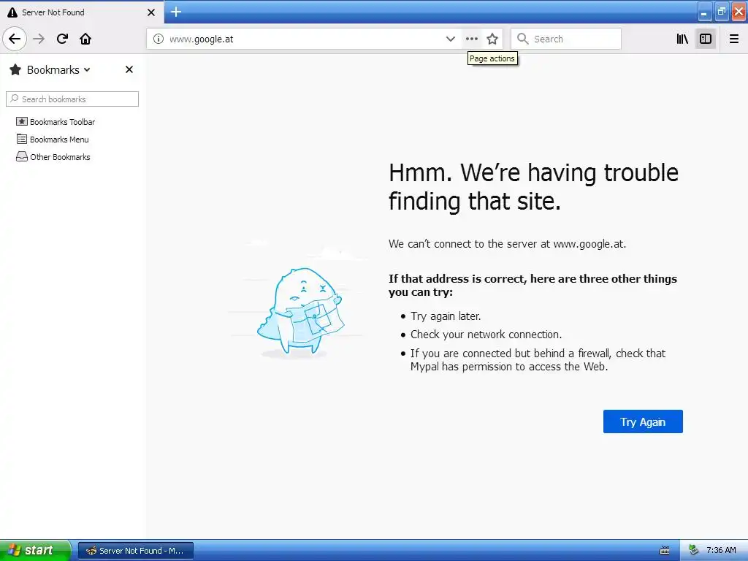Select Other Bookmarks folder
Image resolution: width=748 pixels, height=561 pixels.
pyautogui.click(x=53, y=157)
